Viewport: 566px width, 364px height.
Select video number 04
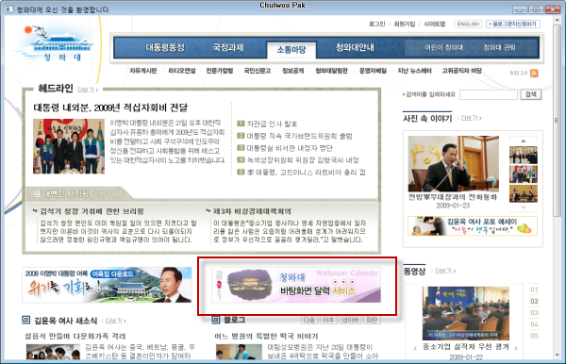tap(534, 324)
